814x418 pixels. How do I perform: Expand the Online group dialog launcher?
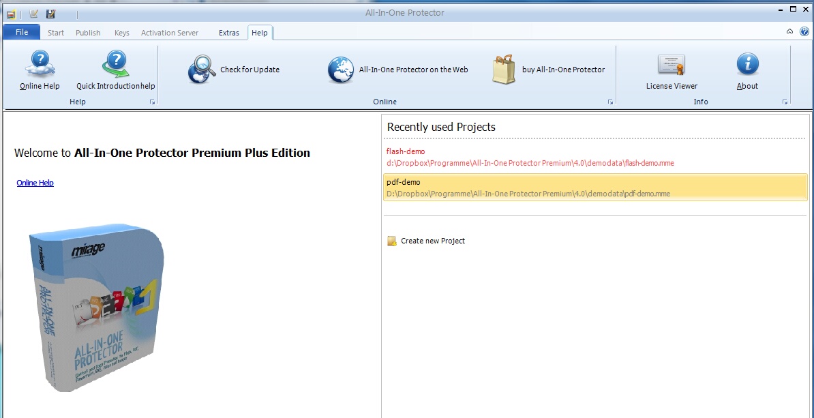point(610,102)
